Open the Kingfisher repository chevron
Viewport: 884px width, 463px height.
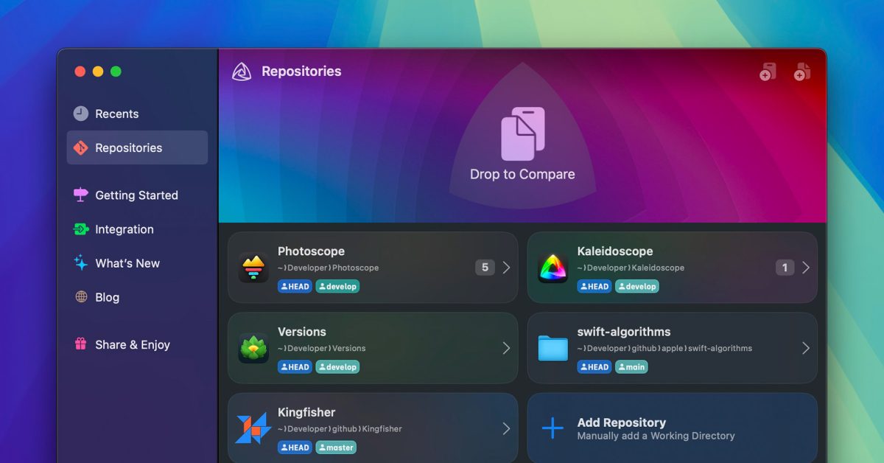(506, 428)
